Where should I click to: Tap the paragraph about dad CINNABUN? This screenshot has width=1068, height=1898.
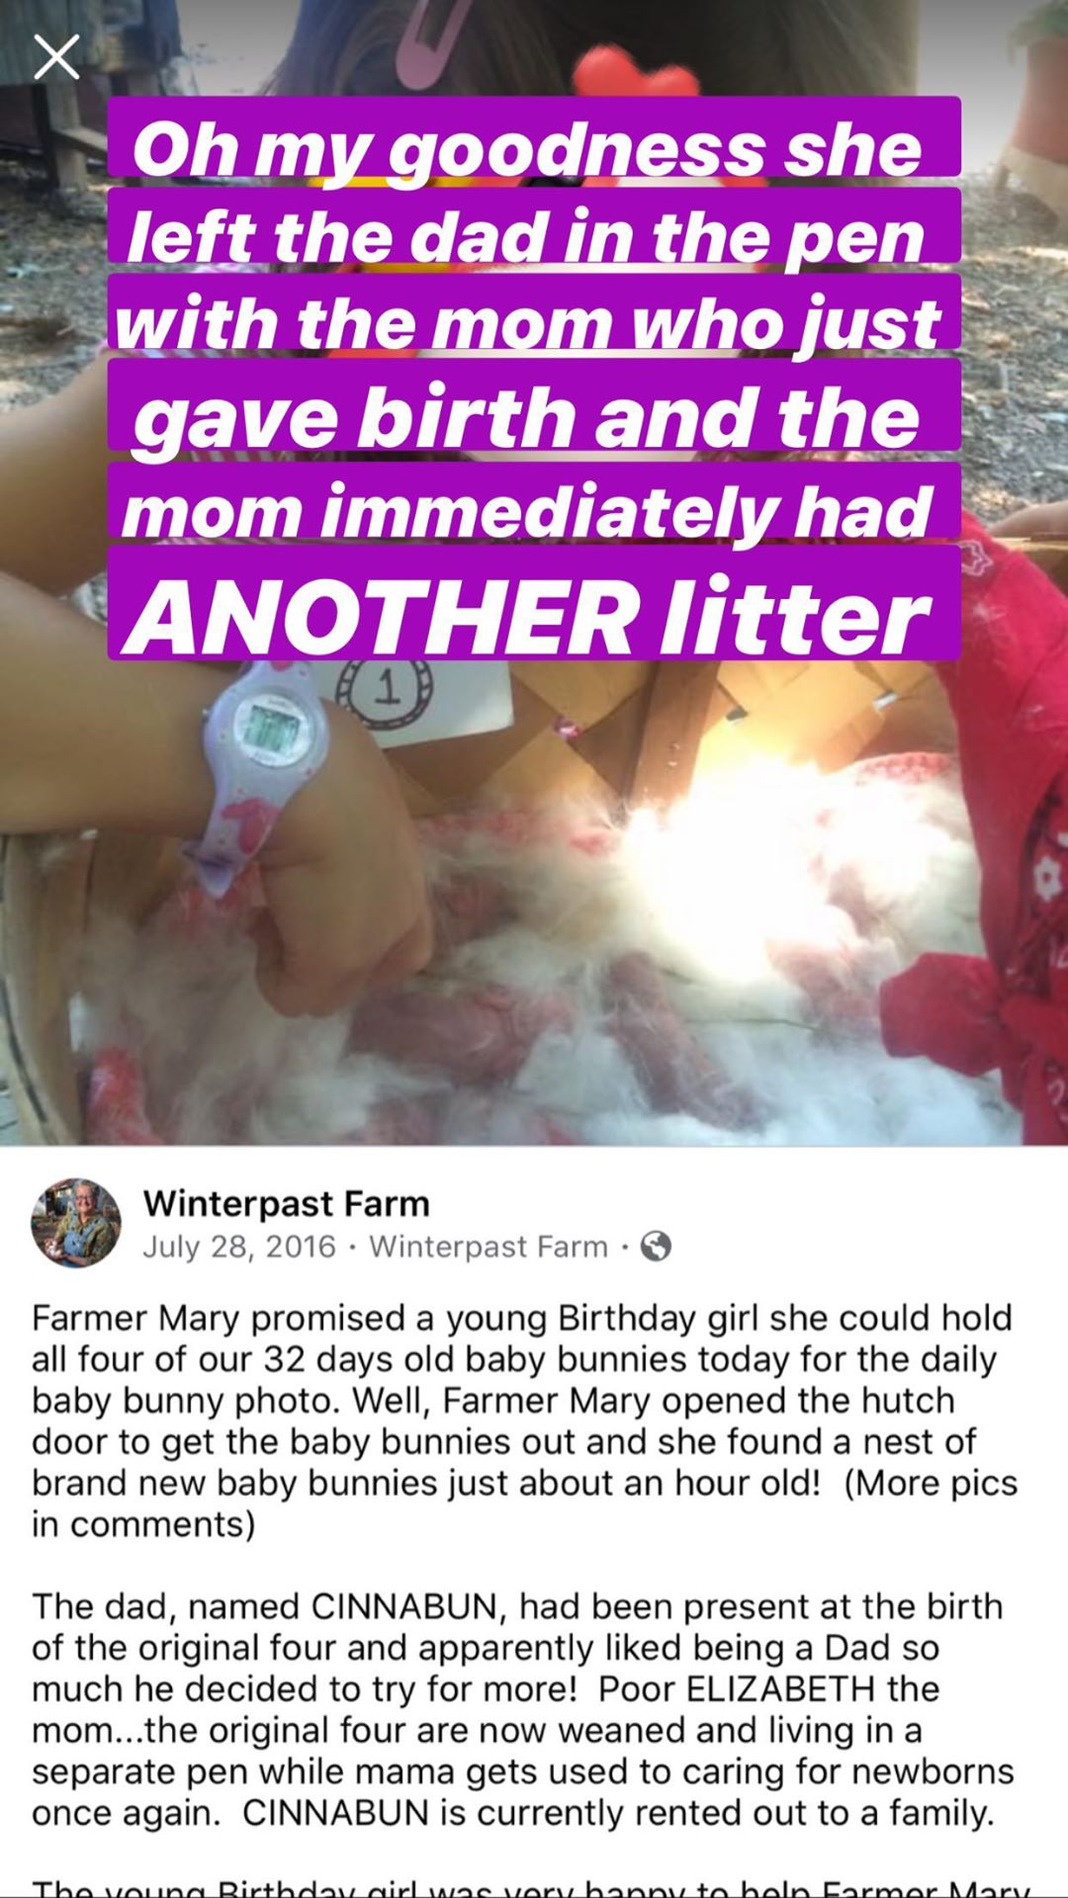click(523, 1709)
